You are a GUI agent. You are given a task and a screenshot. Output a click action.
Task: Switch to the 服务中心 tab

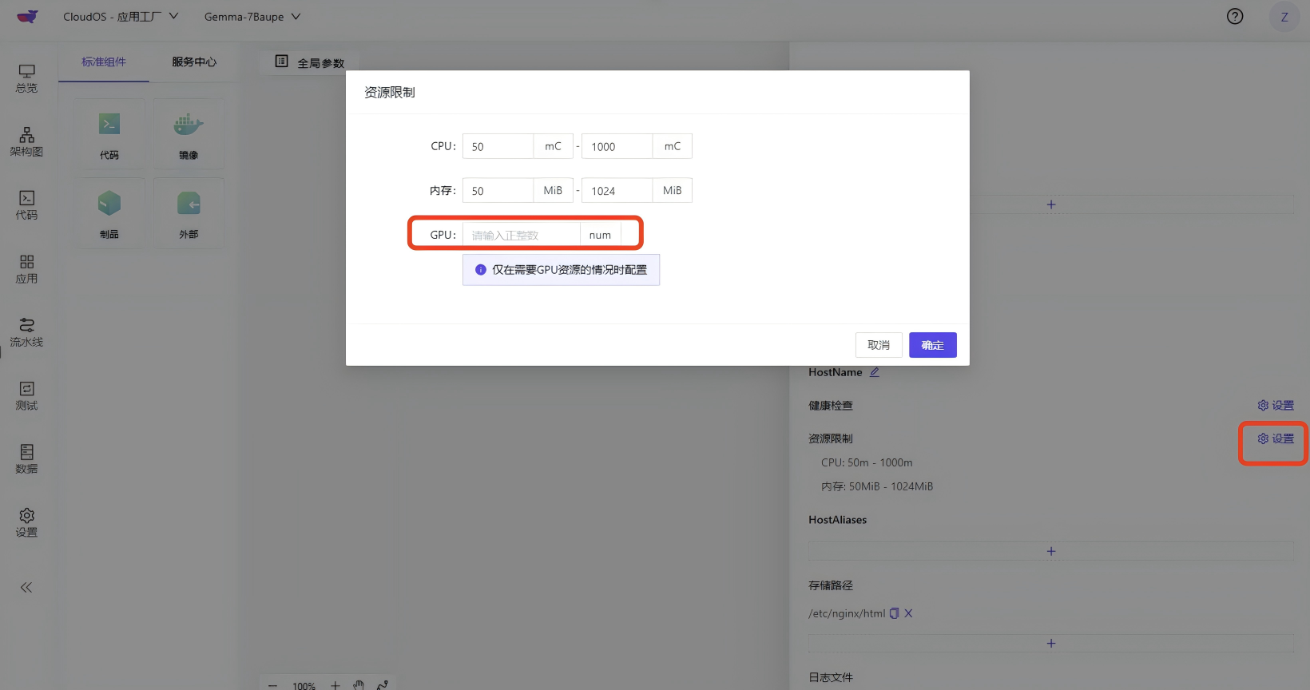(x=194, y=62)
